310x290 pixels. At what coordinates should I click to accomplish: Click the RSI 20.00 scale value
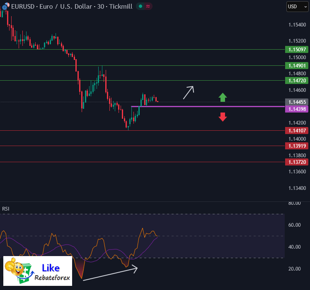click(294, 268)
